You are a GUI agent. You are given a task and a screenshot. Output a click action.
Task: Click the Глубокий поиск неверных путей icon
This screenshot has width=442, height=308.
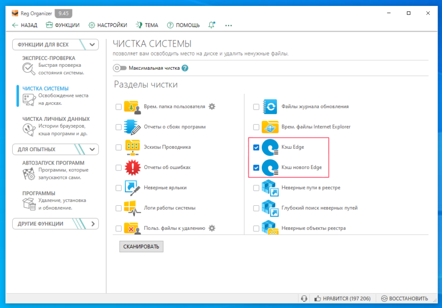(270, 208)
